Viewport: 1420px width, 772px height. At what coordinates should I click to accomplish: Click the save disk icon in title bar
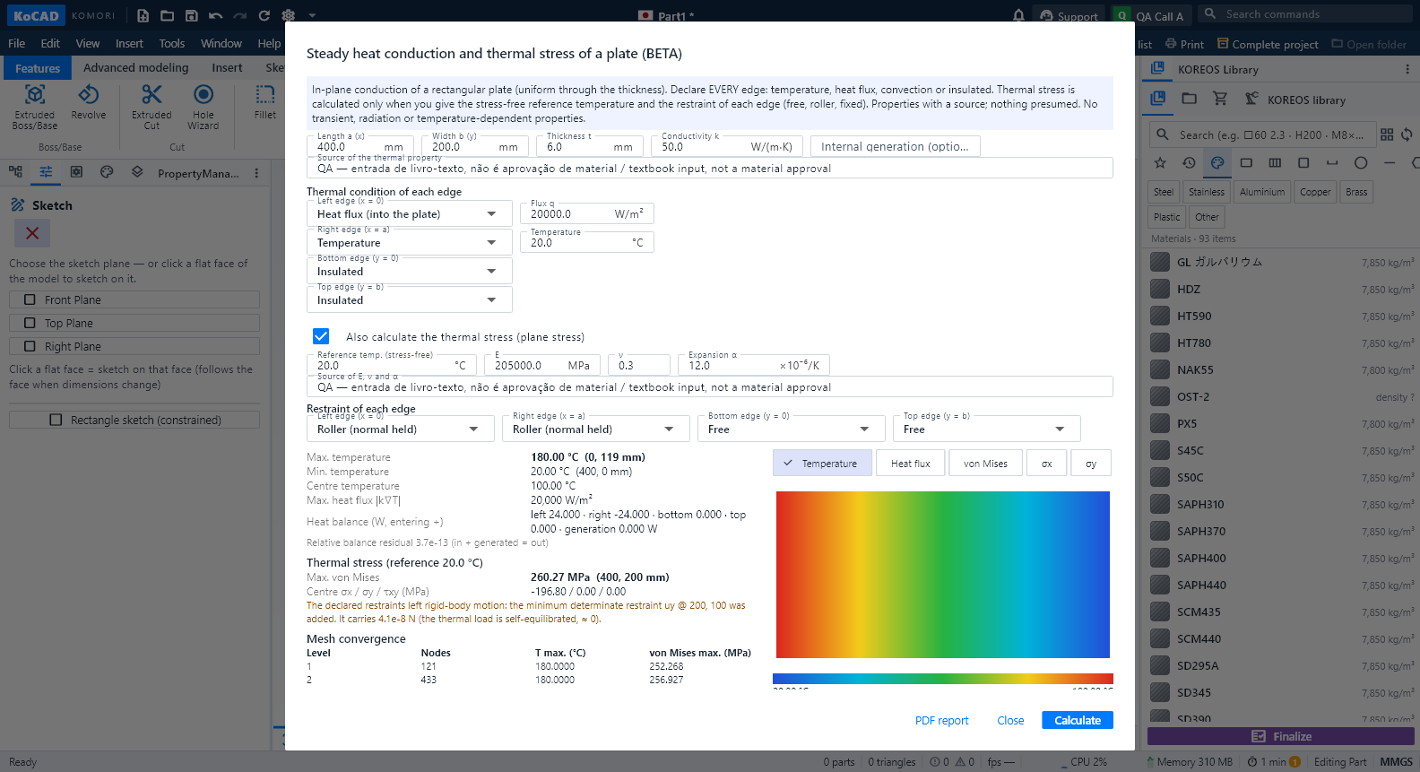click(x=192, y=15)
